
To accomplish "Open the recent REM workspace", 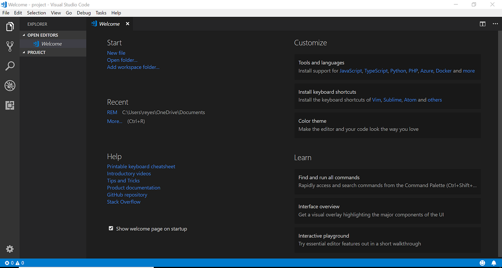I will coord(112,112).
